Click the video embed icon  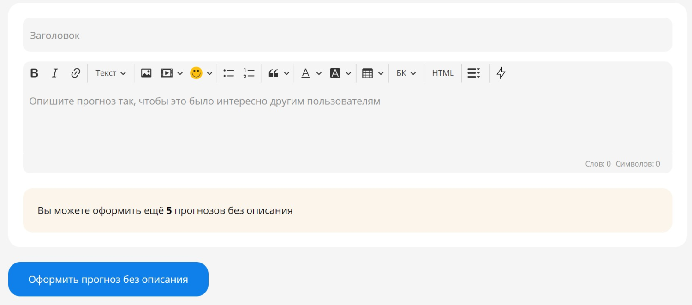pos(167,73)
